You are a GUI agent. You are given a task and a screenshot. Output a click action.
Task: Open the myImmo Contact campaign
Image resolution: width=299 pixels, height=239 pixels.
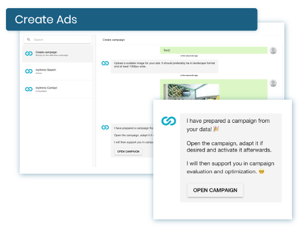58,89
